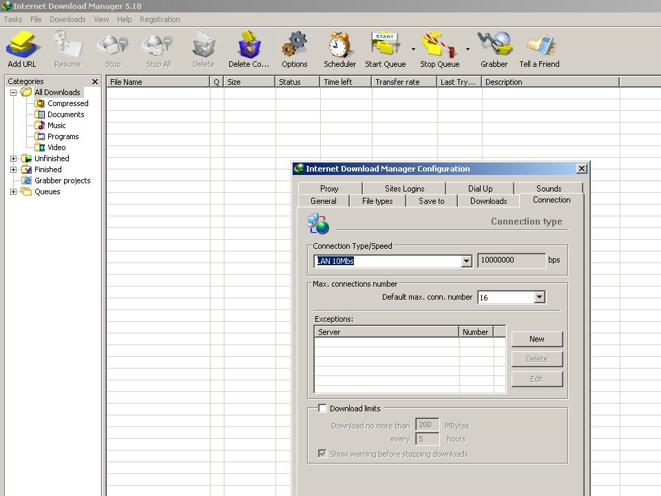The width and height of the screenshot is (661, 496).
Task: Switch to the Downloads tab in Configuration
Action: pos(489,201)
